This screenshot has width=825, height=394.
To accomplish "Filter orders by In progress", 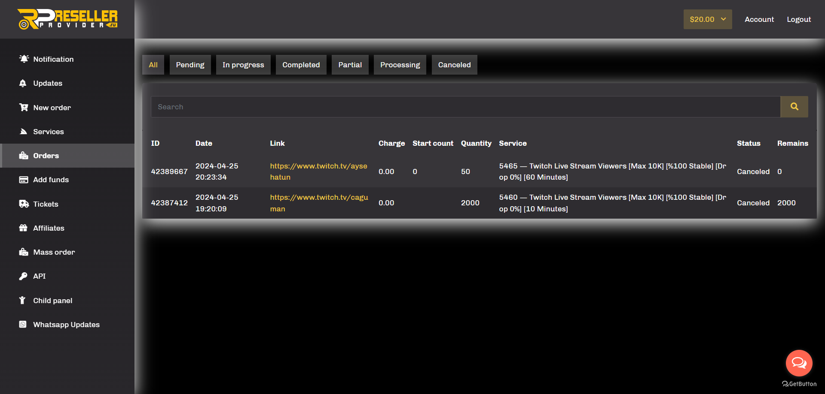I will [x=243, y=65].
